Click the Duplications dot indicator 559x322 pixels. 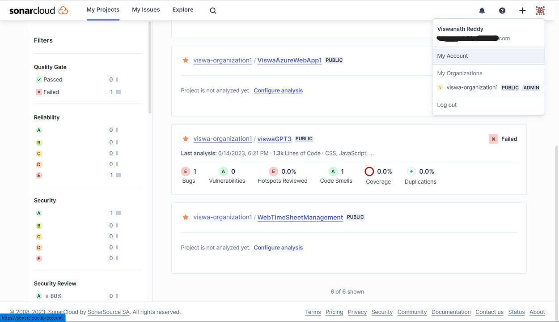pyautogui.click(x=411, y=172)
